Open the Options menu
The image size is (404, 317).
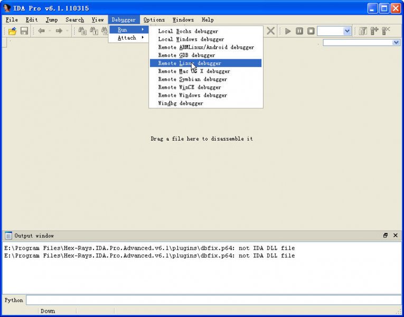pos(154,20)
